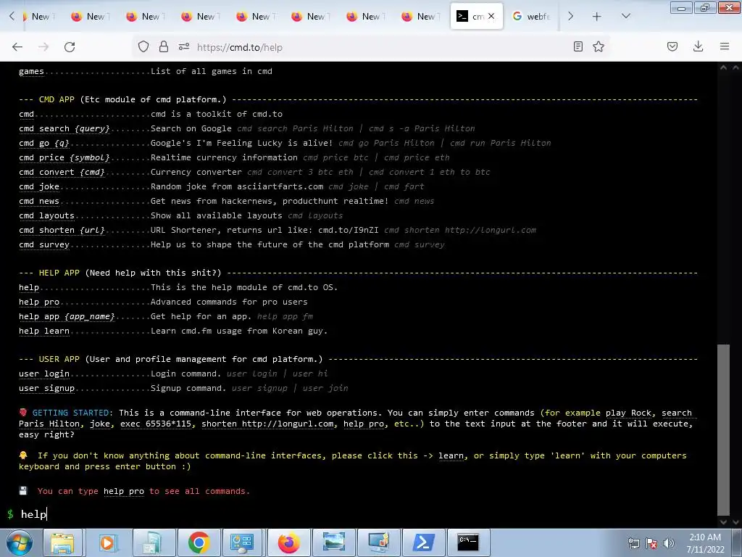Launch Windows Media Player from taskbar
The width and height of the screenshot is (742, 557).
[x=107, y=542]
